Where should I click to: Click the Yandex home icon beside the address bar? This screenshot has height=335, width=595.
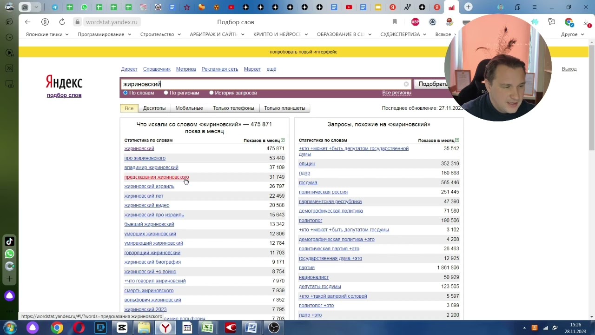click(x=45, y=22)
